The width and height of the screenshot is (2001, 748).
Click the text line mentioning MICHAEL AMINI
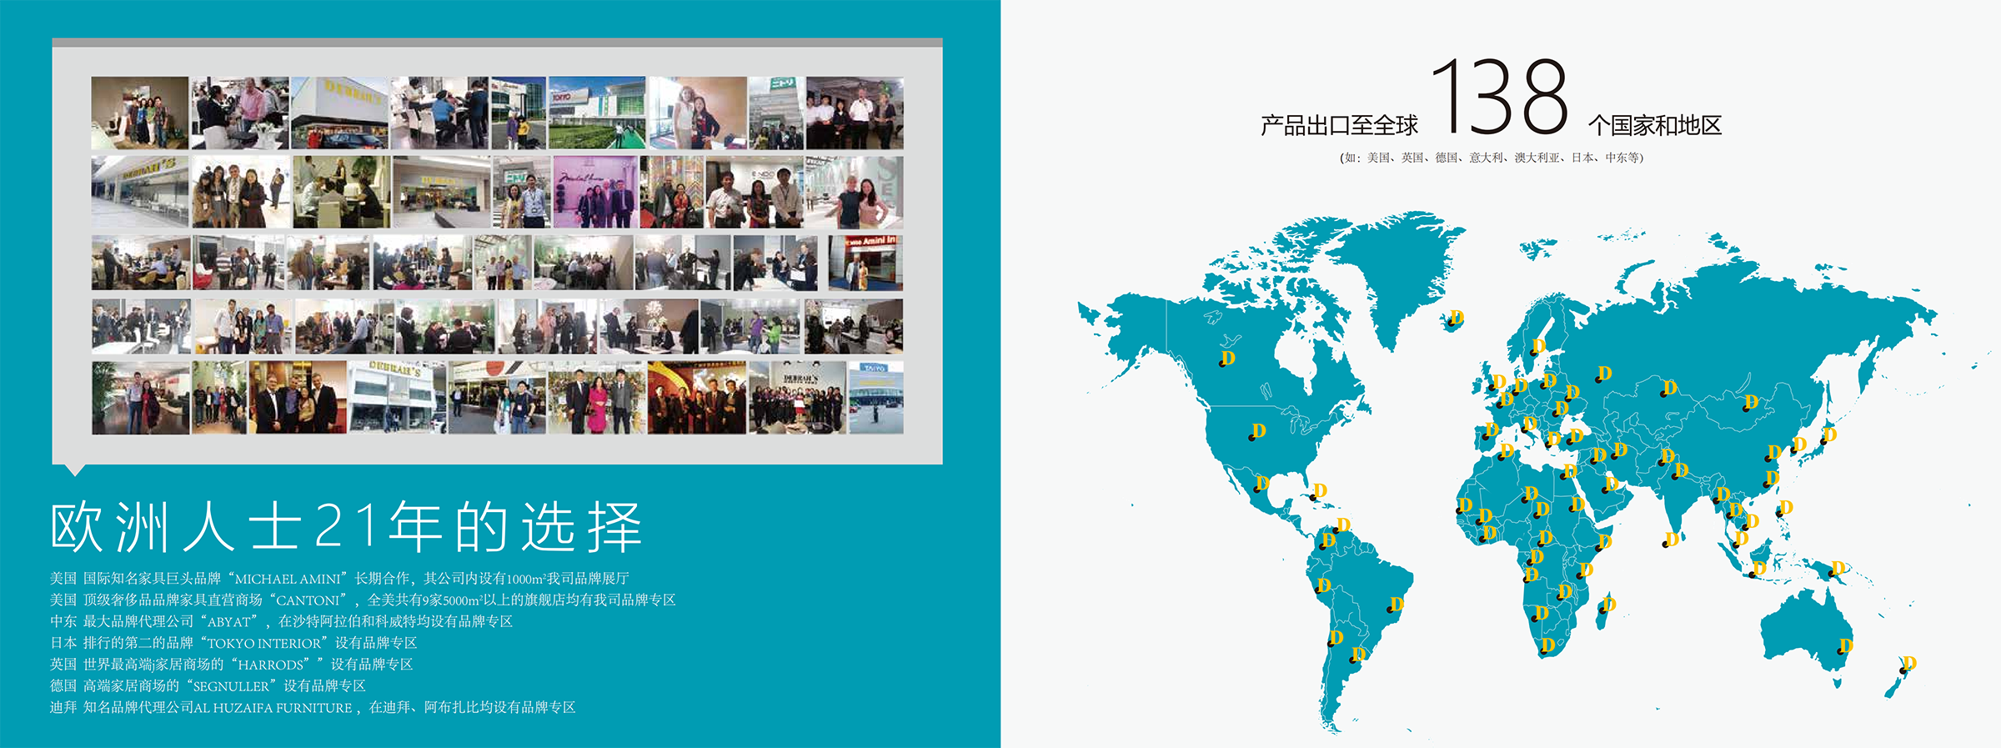pyautogui.click(x=339, y=578)
